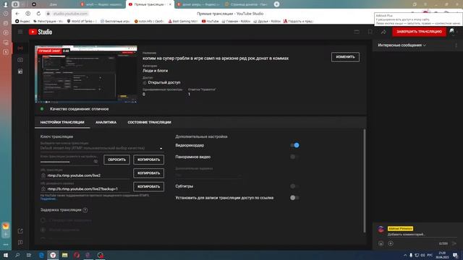Open the Подробнее link about RTMPS
Viewport: 463px width, 260px height.
48,199
